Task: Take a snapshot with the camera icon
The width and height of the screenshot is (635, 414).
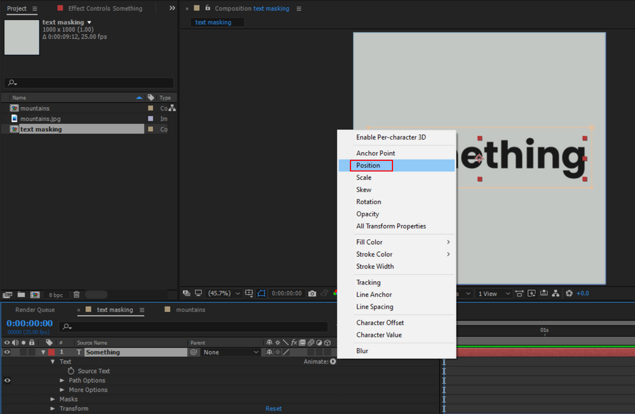Action: coord(312,293)
